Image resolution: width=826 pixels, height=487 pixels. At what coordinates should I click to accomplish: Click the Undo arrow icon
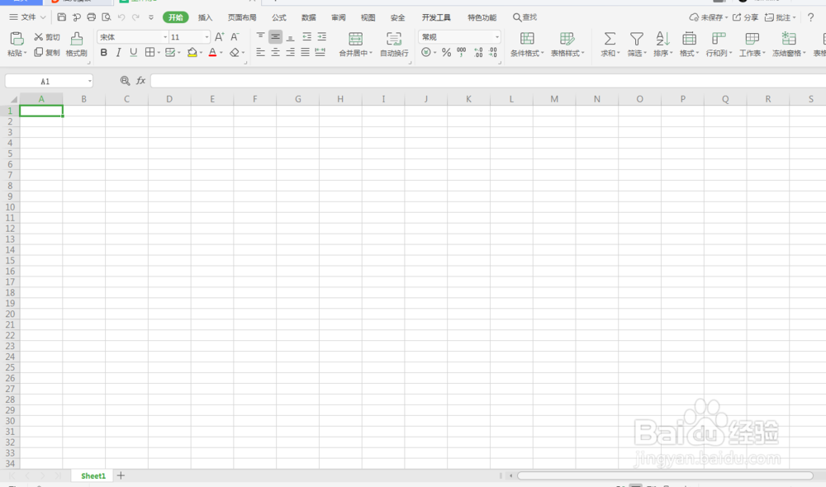click(x=121, y=17)
